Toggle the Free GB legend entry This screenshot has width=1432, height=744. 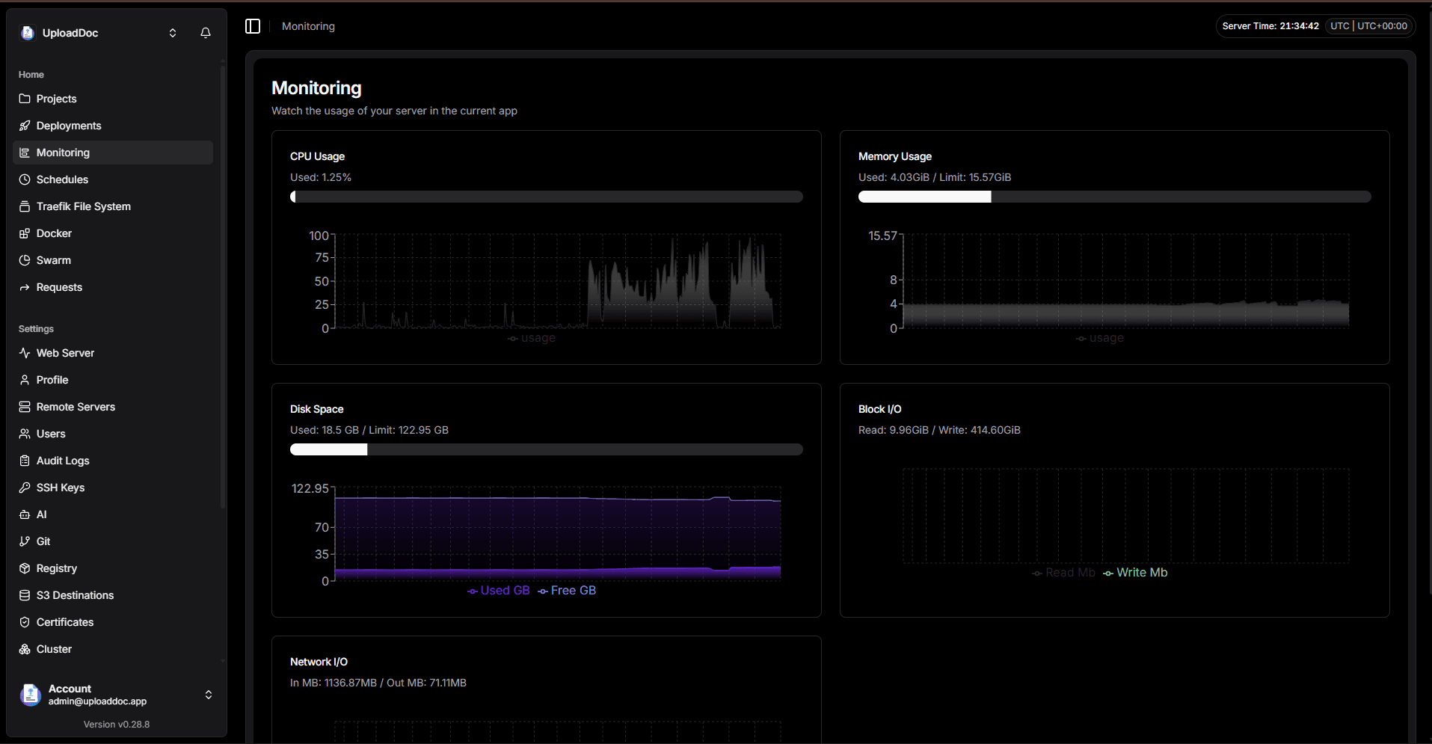click(x=567, y=591)
